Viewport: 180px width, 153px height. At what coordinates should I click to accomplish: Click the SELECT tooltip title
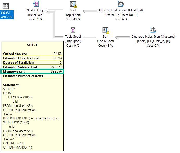click(32, 45)
